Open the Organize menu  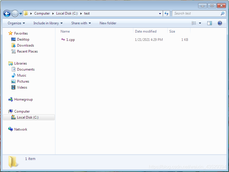tap(16, 23)
